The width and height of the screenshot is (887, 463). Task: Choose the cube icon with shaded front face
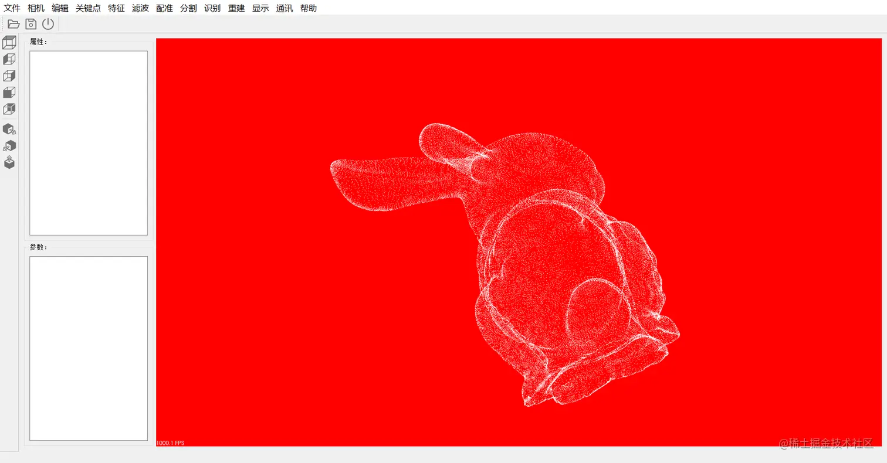pos(9,92)
